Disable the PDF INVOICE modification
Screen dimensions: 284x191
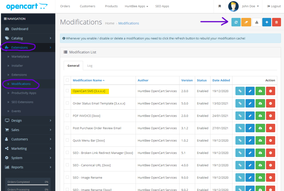point(270,116)
